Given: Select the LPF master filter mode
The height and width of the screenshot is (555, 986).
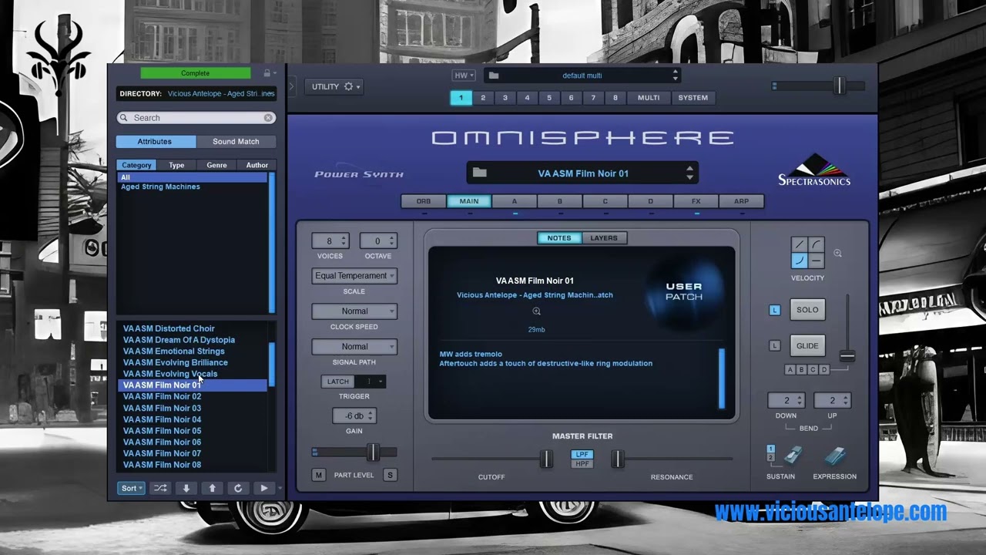Looking at the screenshot, I should (582, 455).
